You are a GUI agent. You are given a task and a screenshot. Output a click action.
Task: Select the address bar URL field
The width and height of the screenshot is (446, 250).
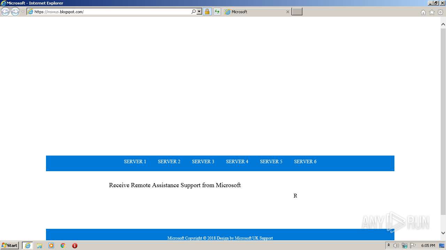tap(109, 12)
